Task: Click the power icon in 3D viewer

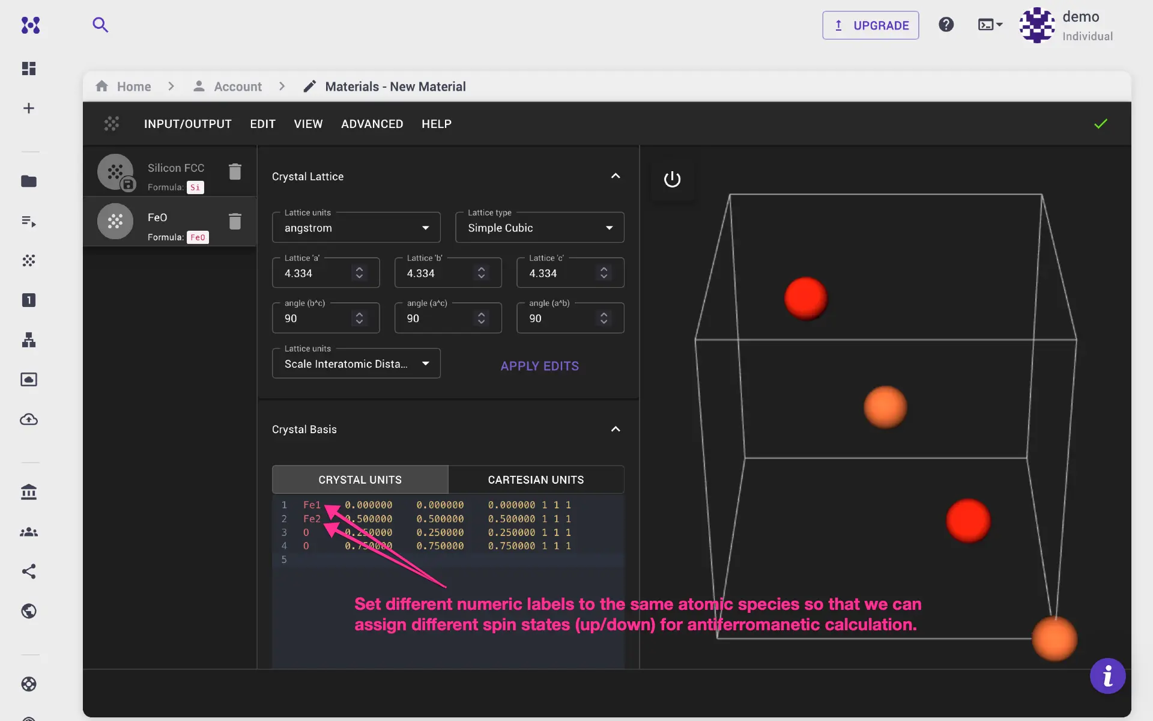Action: (672, 179)
